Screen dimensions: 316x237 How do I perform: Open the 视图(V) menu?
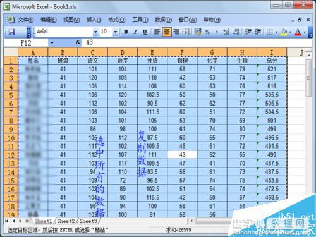tap(71, 20)
